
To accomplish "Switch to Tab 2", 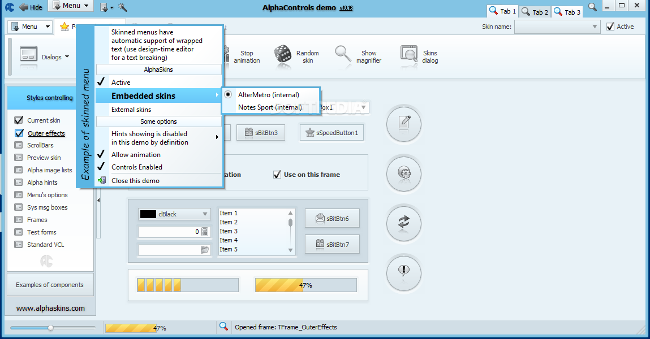I will click(535, 12).
